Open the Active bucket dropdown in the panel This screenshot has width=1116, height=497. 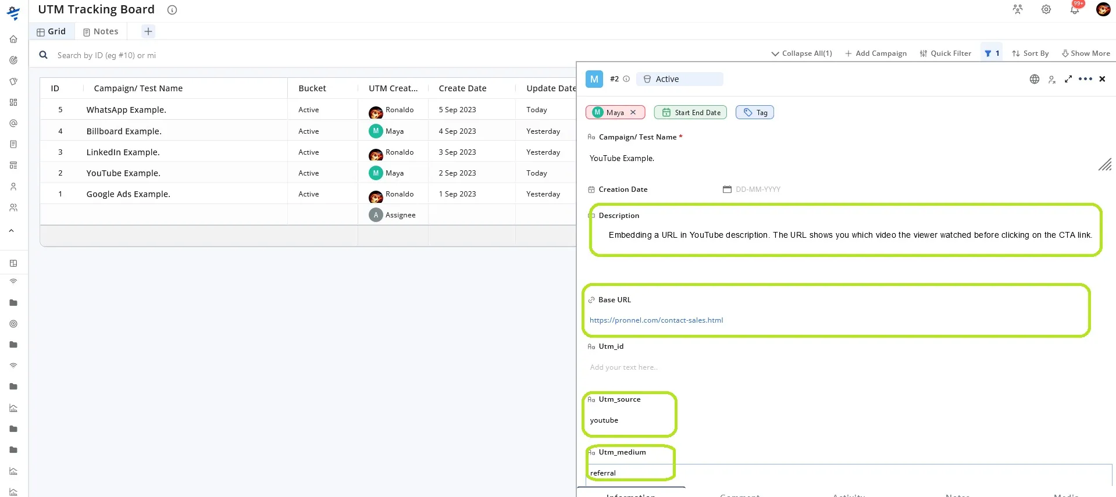[x=680, y=79]
